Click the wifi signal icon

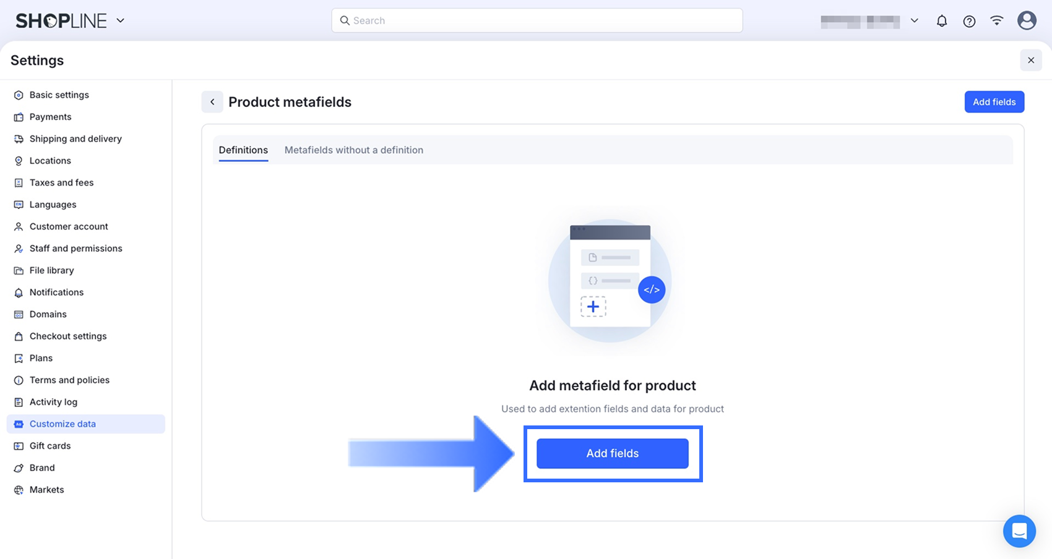point(996,21)
